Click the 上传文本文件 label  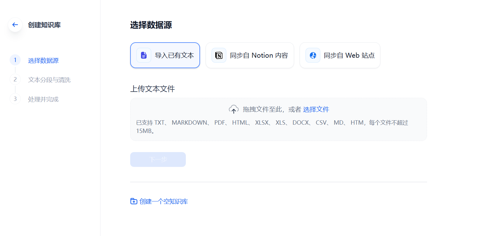[x=152, y=89]
